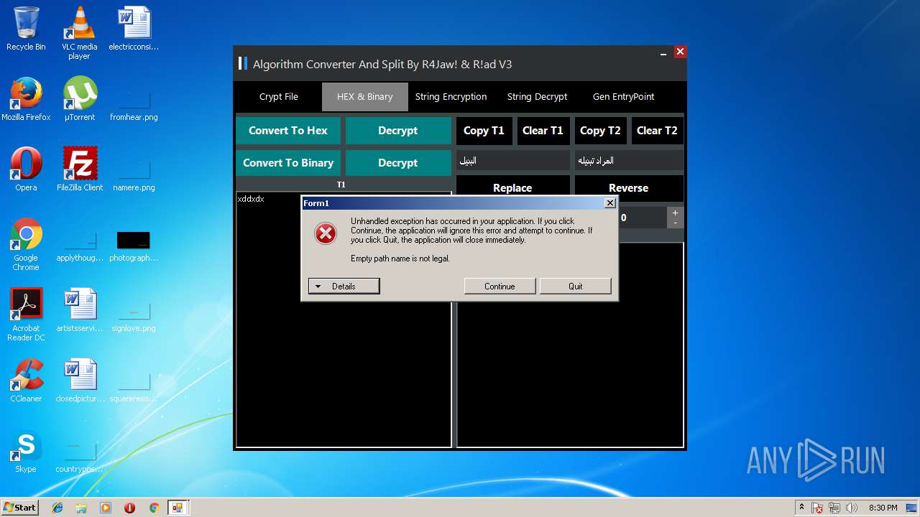Open the Gen EntryPoint tab
920x517 pixels.
pyautogui.click(x=624, y=97)
